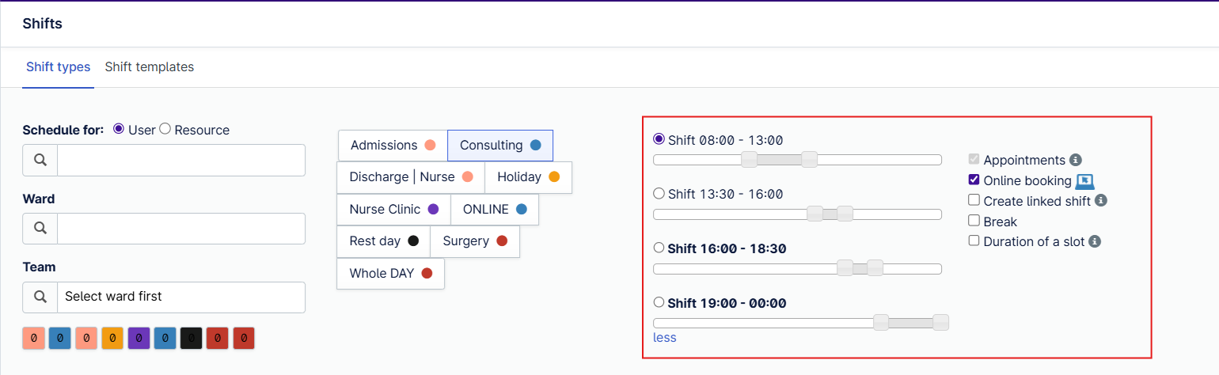This screenshot has height=375, width=1219.
Task: Click the Team search magnifier icon
Action: click(40, 297)
